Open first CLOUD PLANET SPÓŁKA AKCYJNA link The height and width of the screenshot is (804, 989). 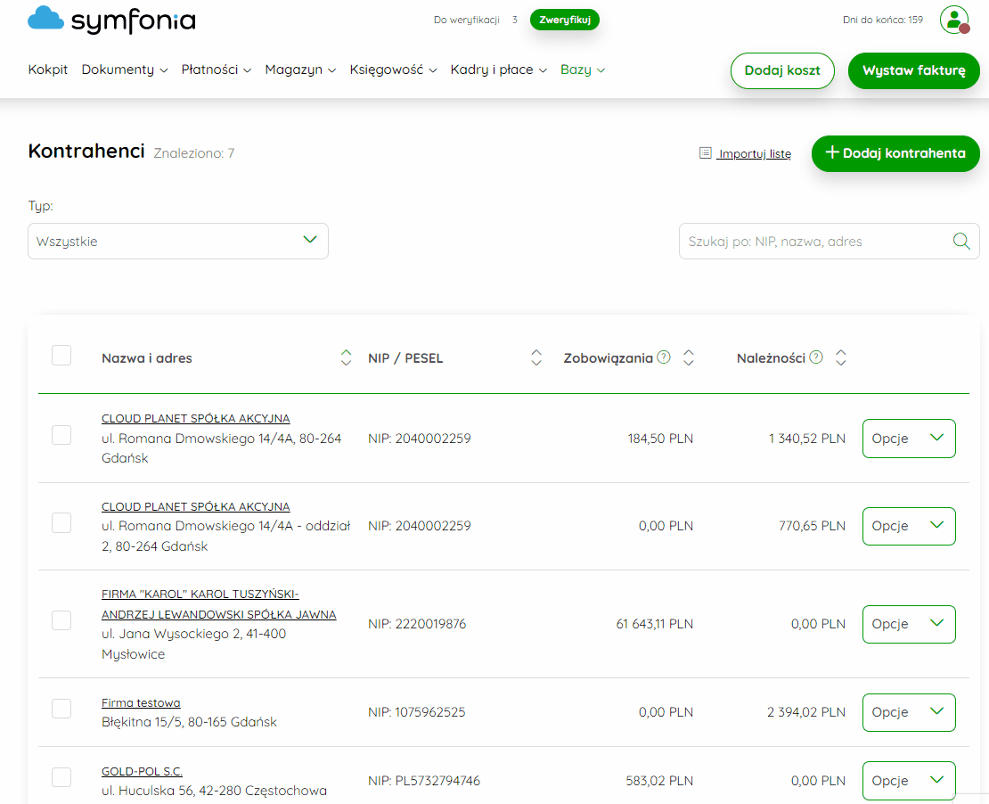pos(195,418)
